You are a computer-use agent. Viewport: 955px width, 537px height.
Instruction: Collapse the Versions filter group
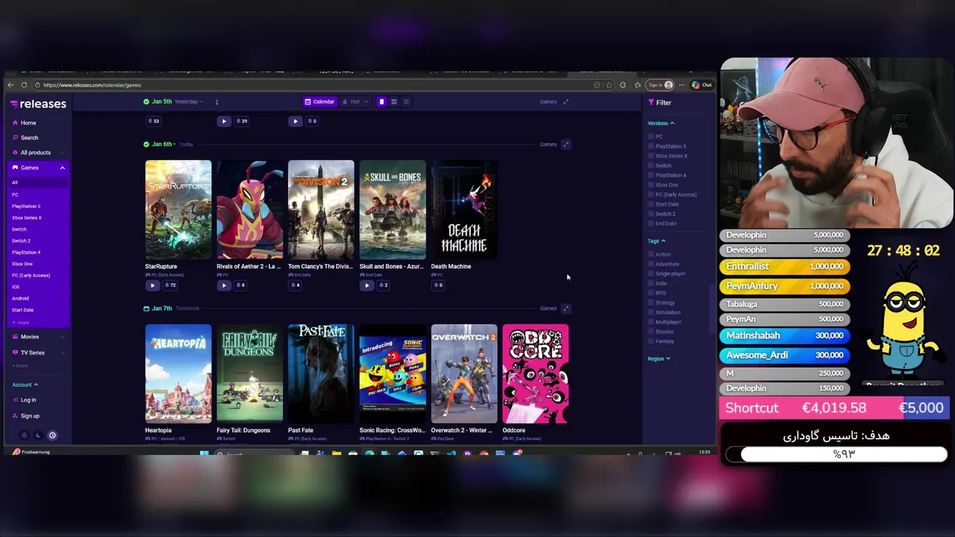pyautogui.click(x=661, y=124)
